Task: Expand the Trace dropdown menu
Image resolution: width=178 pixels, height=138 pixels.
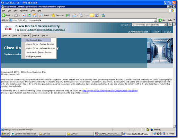Action: click(x=16, y=36)
